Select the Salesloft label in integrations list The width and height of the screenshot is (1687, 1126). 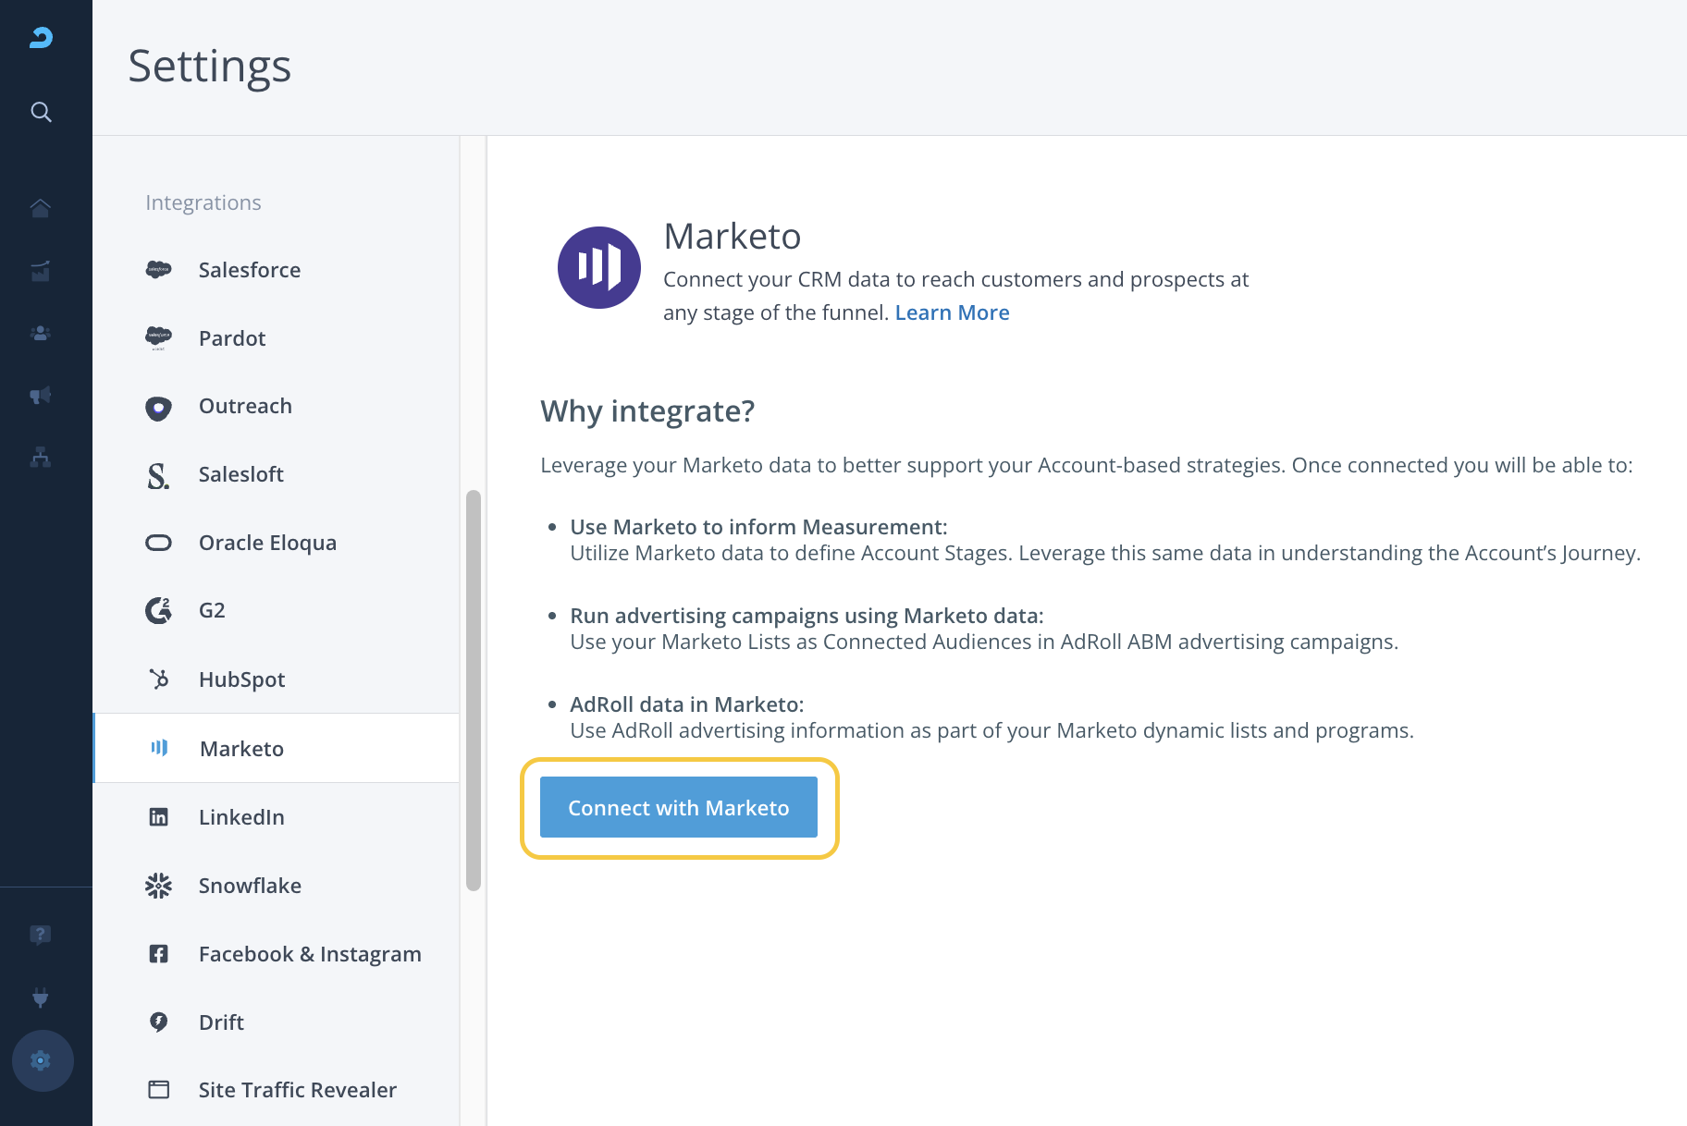point(240,474)
